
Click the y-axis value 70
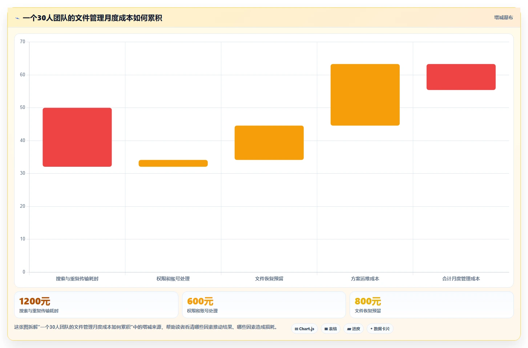23,42
